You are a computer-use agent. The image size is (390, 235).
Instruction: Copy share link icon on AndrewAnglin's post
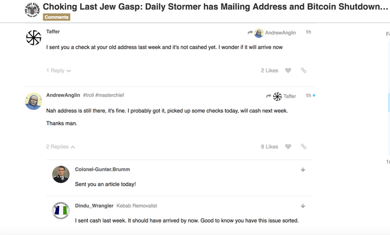coord(303,146)
